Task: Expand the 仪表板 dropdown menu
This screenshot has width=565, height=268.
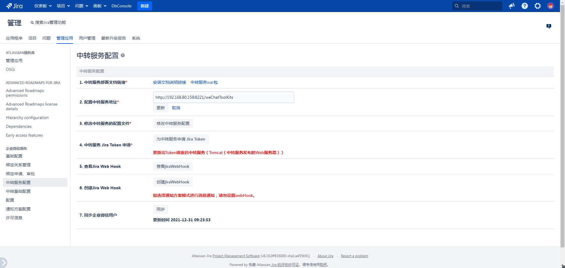Action: click(x=43, y=6)
